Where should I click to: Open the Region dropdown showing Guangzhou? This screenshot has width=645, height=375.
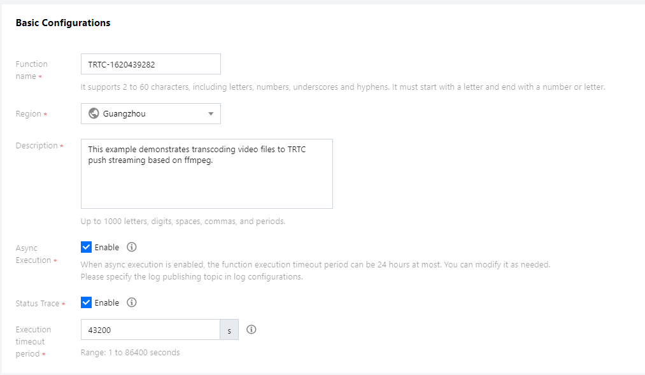[x=150, y=114]
